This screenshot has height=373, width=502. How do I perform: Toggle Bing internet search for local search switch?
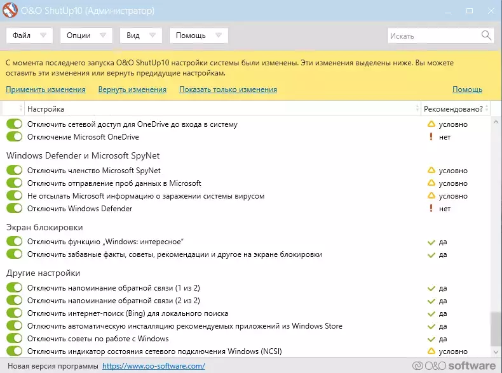15,313
